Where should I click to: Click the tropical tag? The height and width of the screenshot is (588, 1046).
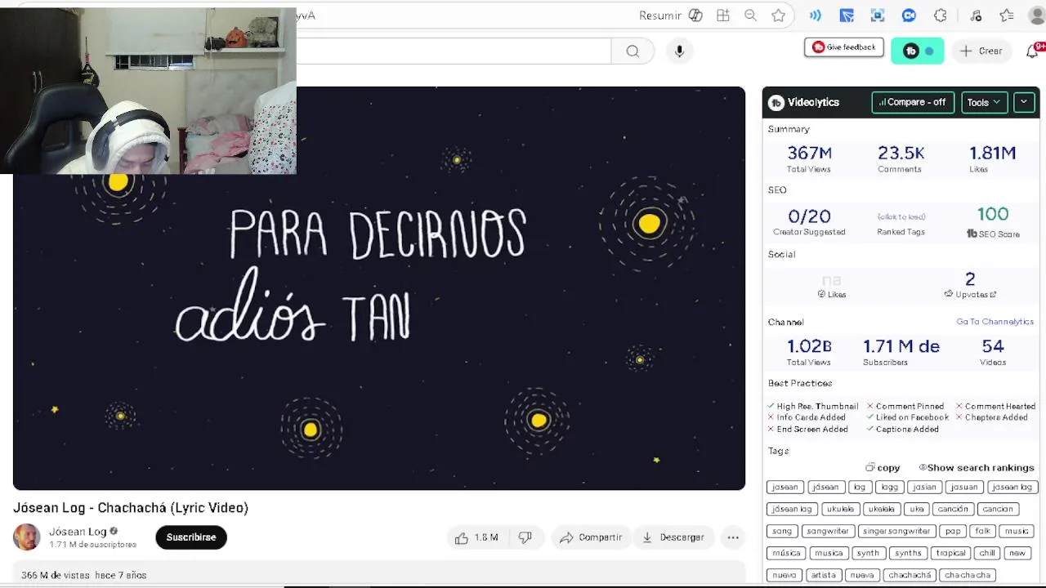coord(950,553)
